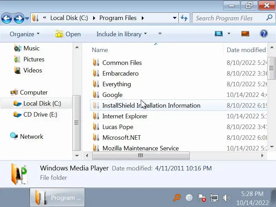
Task: Click the Videos library icon
Action: (x=18, y=70)
